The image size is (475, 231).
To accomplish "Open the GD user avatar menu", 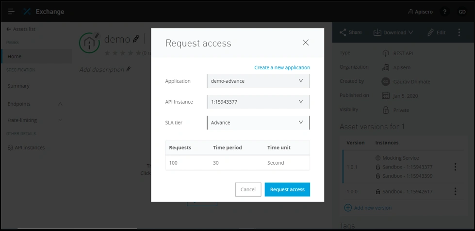I will (461, 12).
